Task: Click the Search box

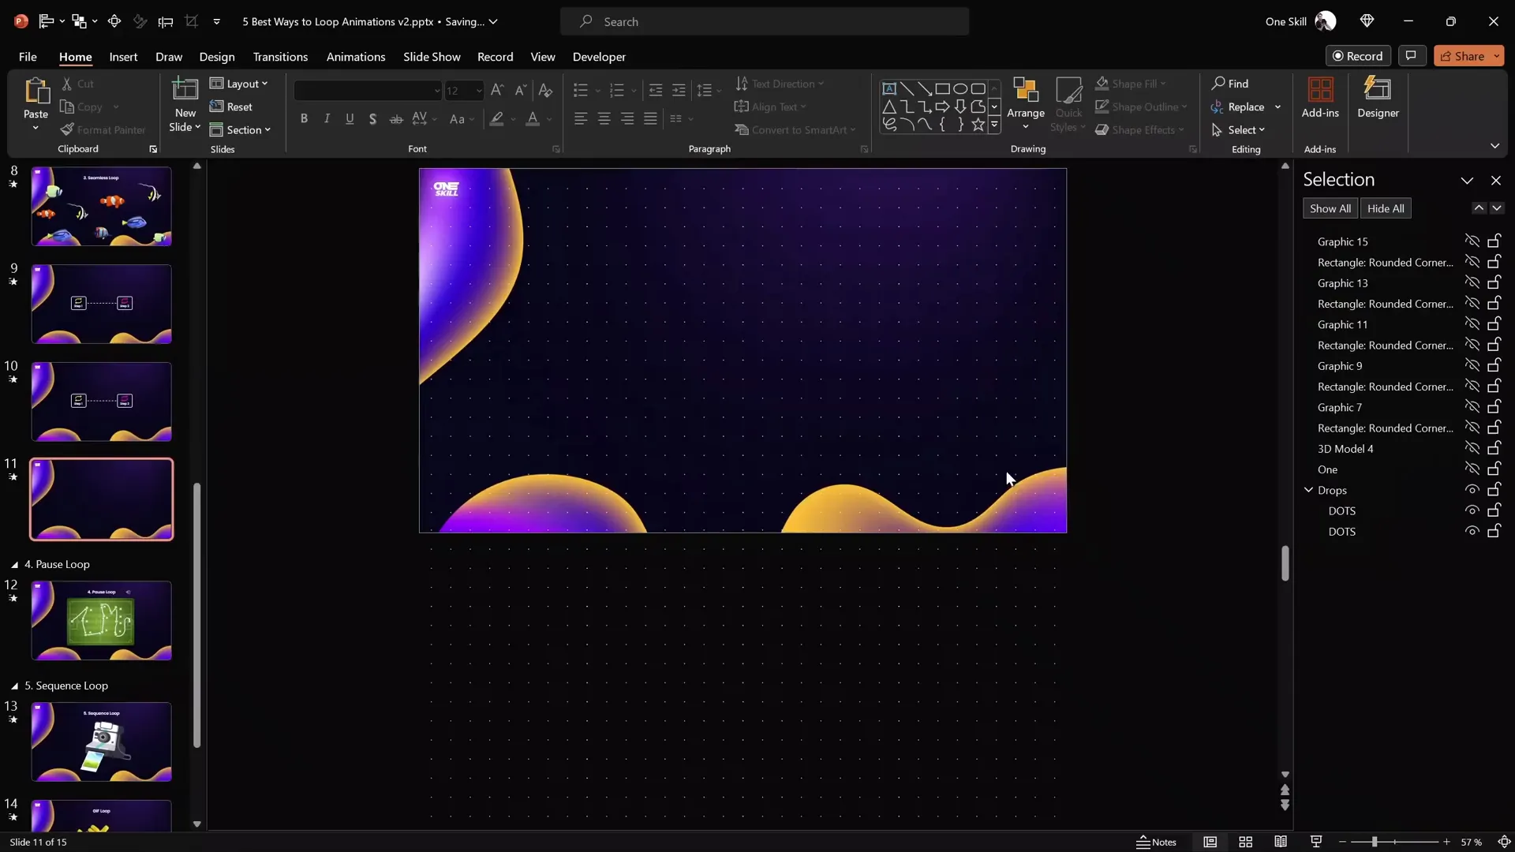Action: click(x=765, y=21)
